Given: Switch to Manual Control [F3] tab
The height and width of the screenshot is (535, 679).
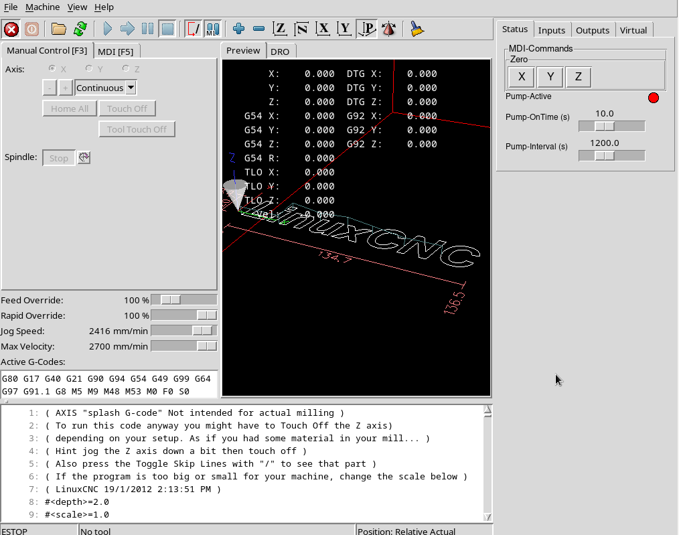Looking at the screenshot, I should [x=47, y=51].
